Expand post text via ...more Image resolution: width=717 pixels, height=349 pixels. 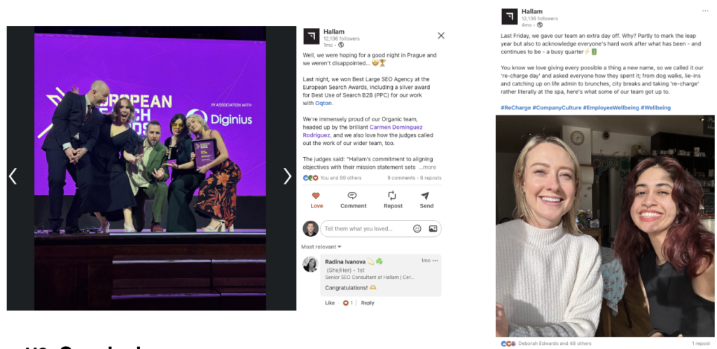coord(427,167)
